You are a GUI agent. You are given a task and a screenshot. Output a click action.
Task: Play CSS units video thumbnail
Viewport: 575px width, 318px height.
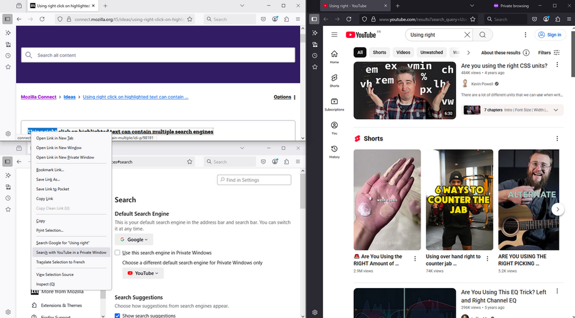tap(404, 90)
